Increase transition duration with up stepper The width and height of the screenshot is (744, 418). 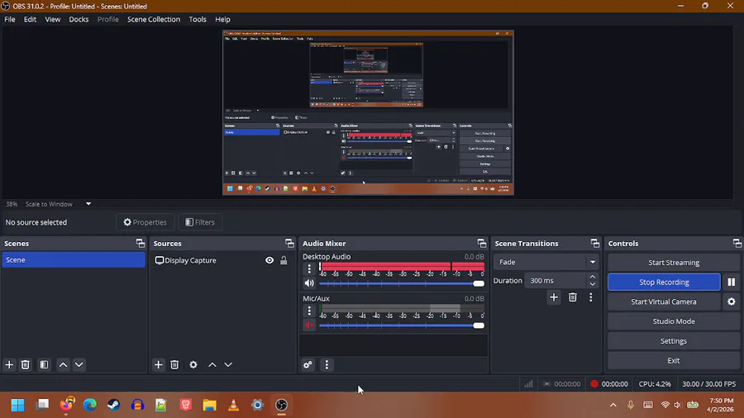[593, 277]
